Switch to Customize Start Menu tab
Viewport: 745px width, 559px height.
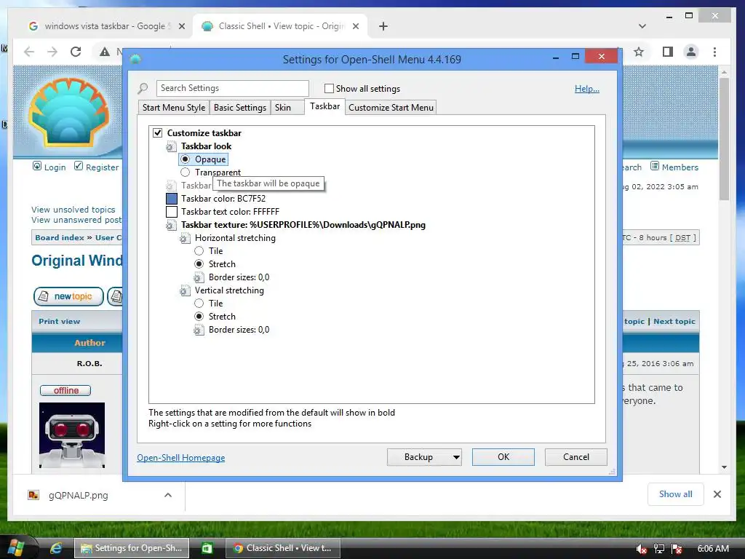(391, 108)
